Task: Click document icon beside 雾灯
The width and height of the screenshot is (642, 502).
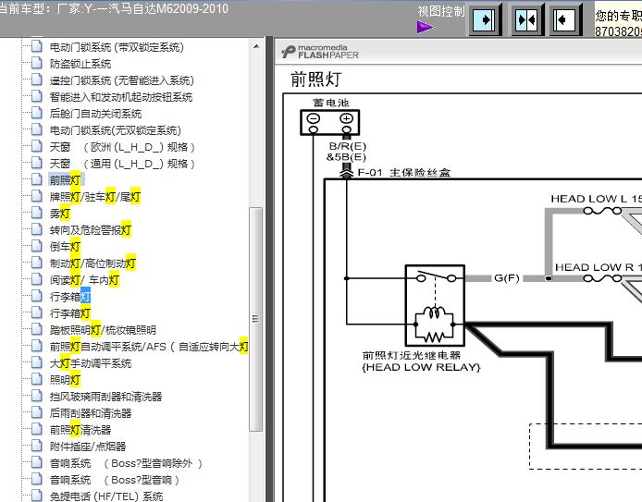Action: click(x=36, y=213)
